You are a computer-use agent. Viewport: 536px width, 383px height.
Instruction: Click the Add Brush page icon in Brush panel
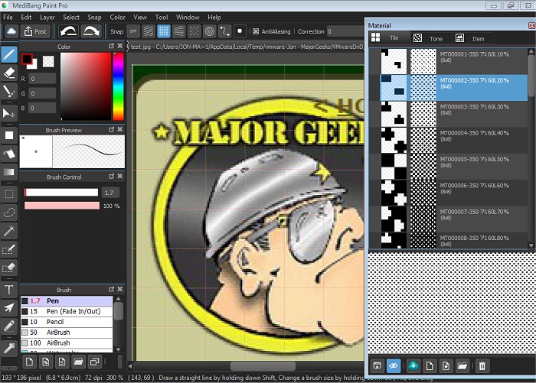coord(29,362)
